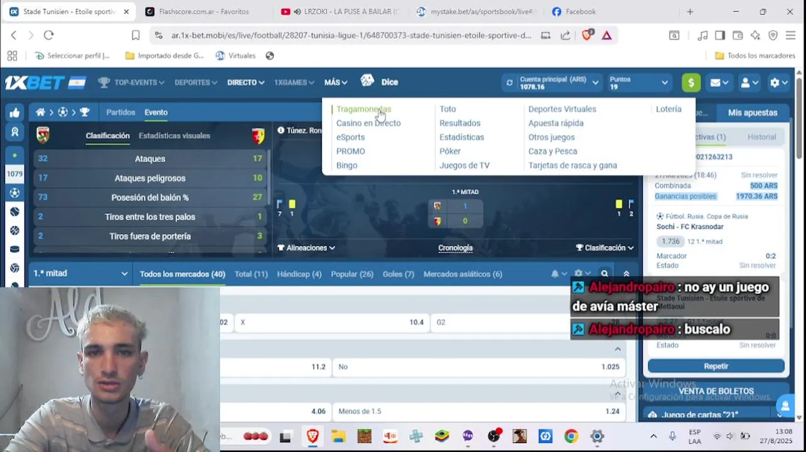Click the trophy breadcrumb icon
This screenshot has width=806, height=452.
(84, 112)
